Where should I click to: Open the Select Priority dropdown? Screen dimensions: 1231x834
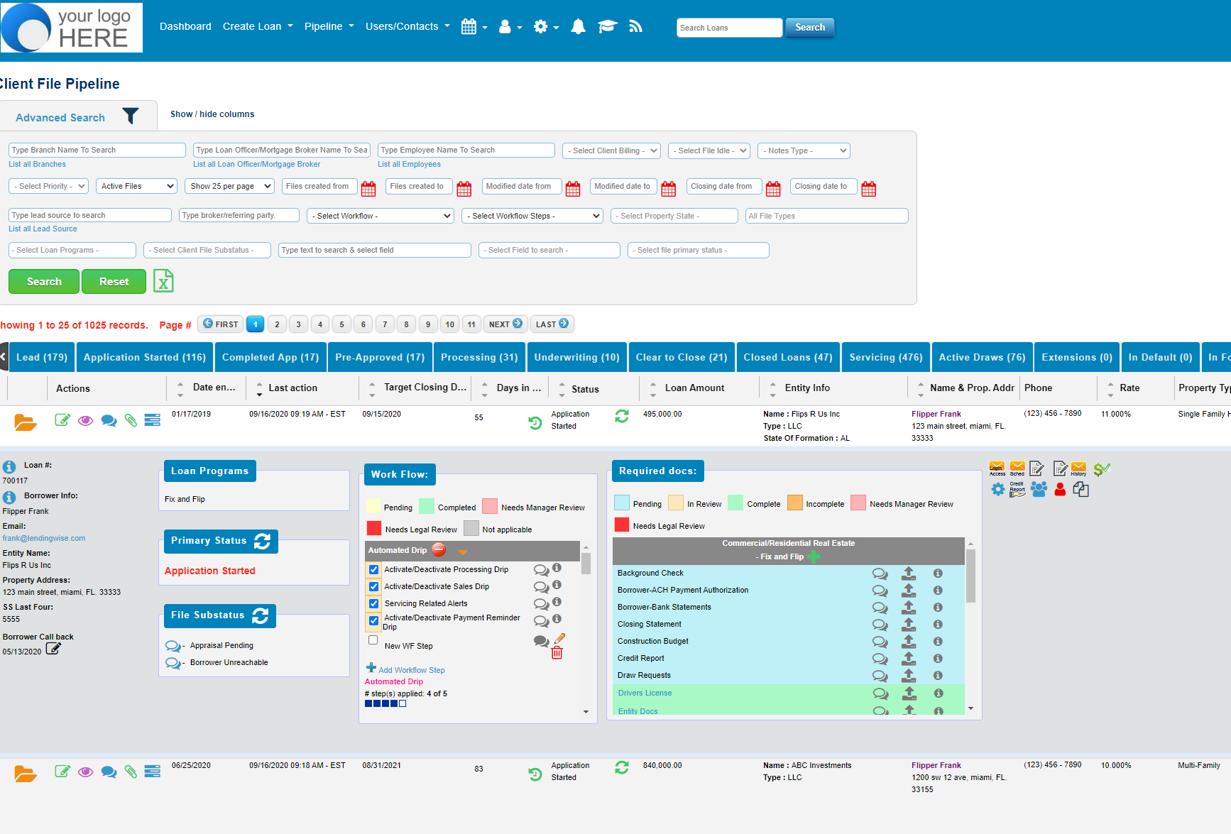[48, 186]
